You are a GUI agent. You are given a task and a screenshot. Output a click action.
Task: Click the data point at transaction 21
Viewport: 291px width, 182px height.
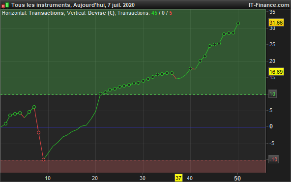100,94
